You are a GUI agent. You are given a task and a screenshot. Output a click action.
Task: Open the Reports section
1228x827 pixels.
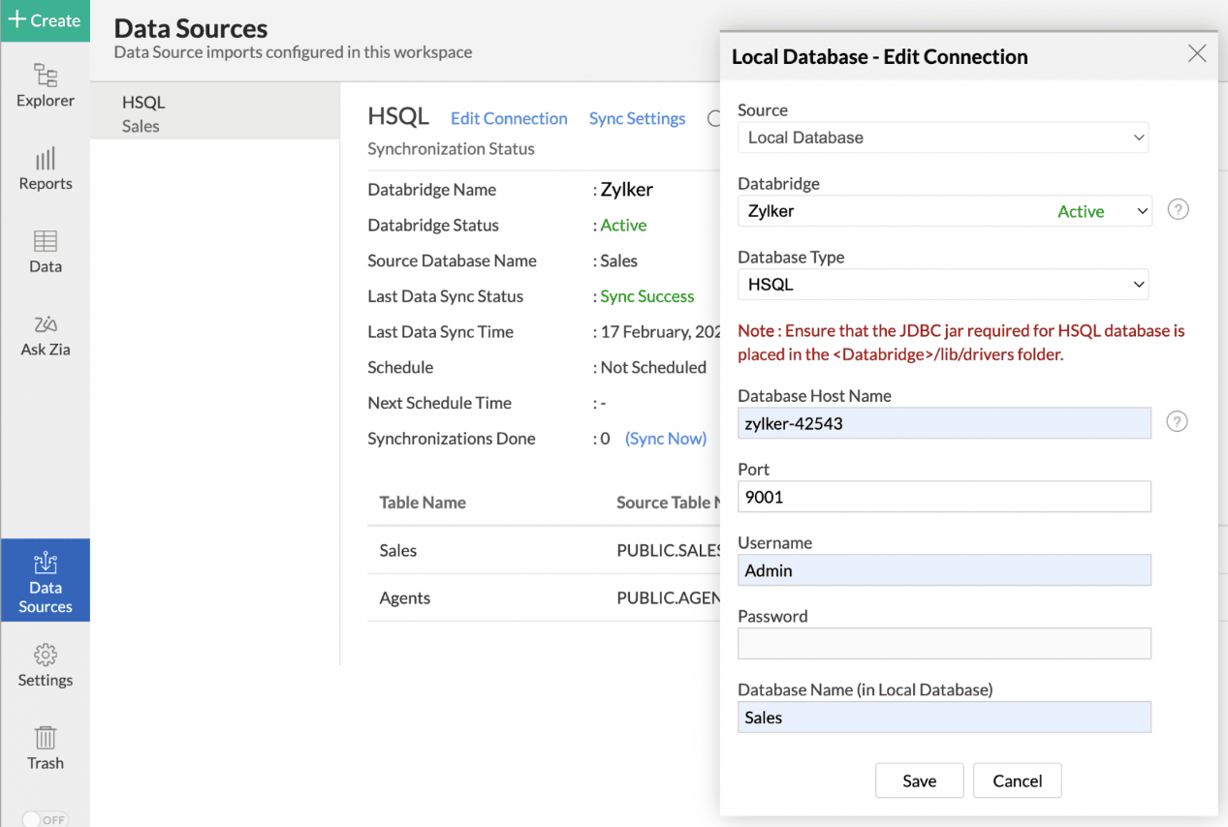pos(45,168)
